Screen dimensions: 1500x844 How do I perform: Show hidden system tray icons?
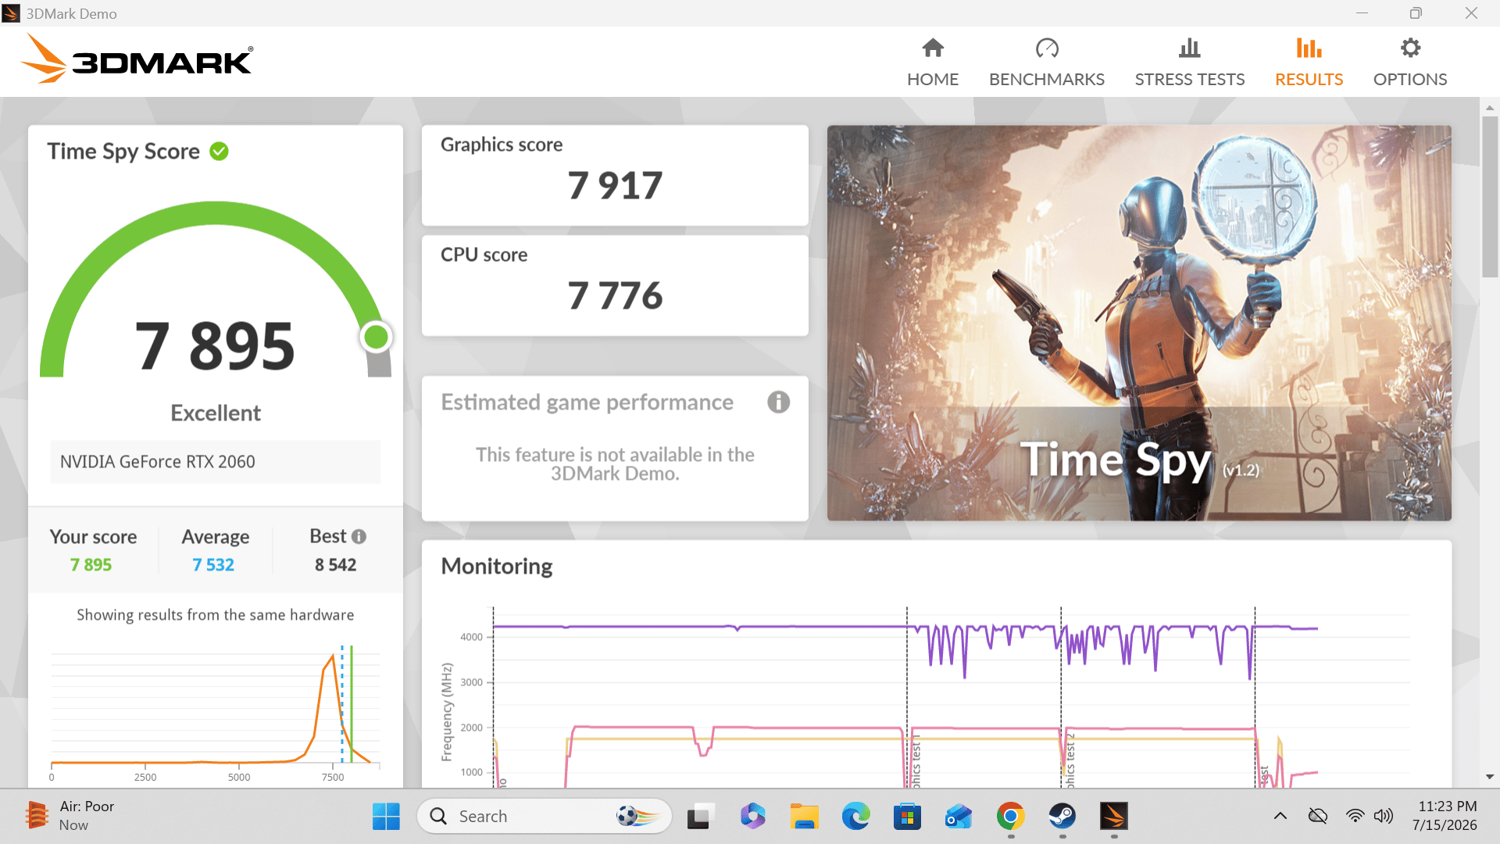[1280, 817]
